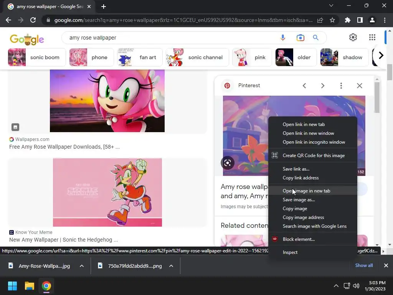Select Copy image address
Screen dimensions: 393x295
(312, 217)
